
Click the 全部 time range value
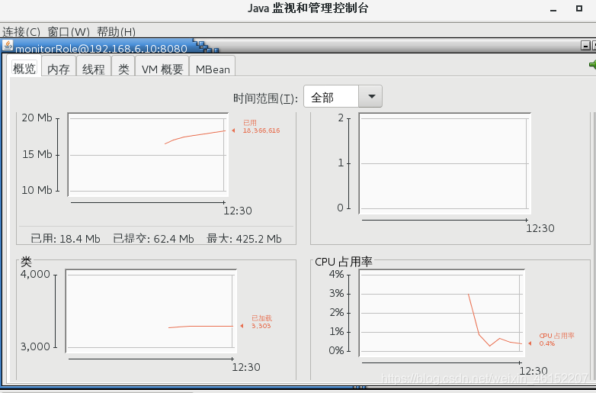click(331, 96)
